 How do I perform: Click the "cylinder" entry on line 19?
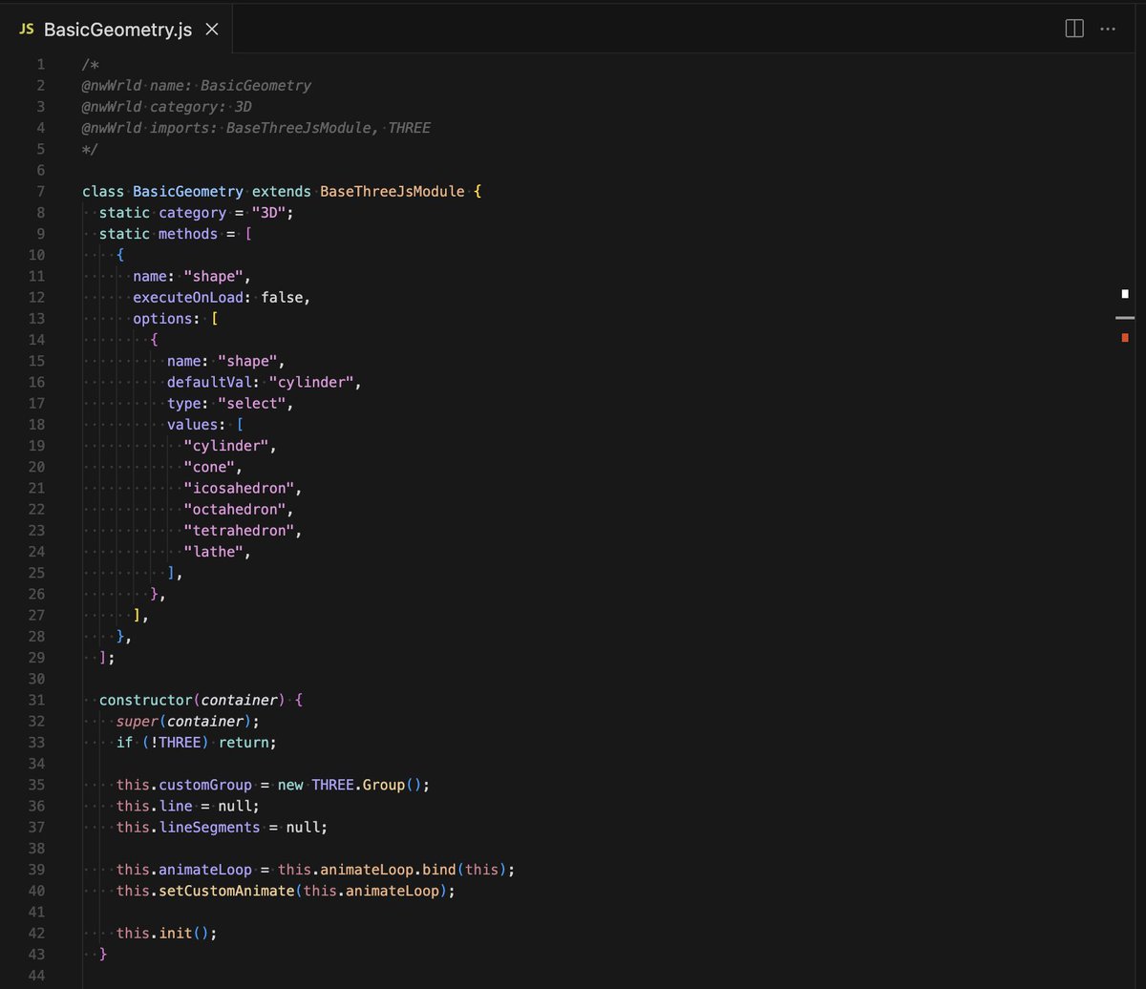[x=226, y=446]
